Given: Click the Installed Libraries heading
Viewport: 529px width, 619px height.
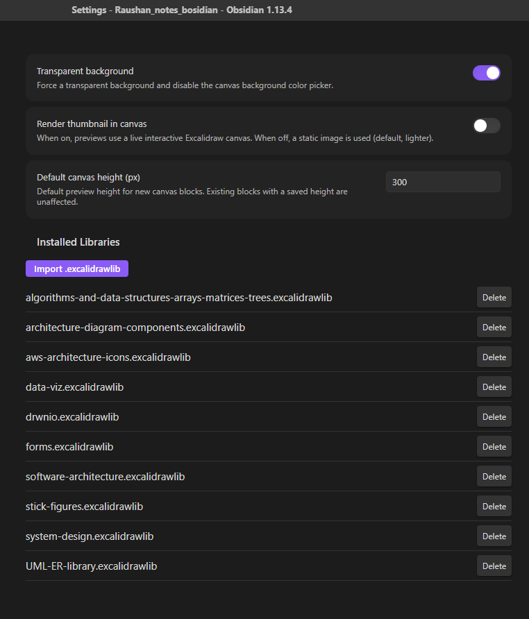Looking at the screenshot, I should (x=78, y=242).
